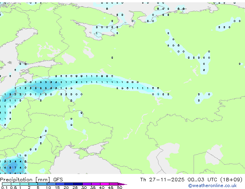Click the 45–50 mm legend color swatch
This screenshot has width=245, height=189.
tap(114, 184)
